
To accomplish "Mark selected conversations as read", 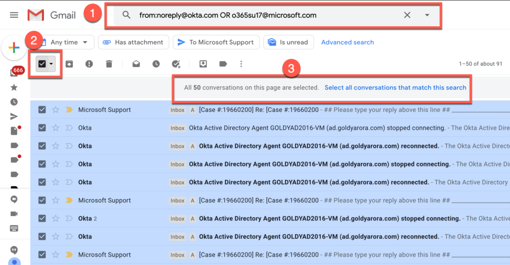I will 136,64.
